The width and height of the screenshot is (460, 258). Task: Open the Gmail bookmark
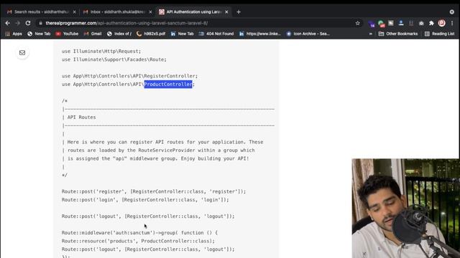coord(93,34)
